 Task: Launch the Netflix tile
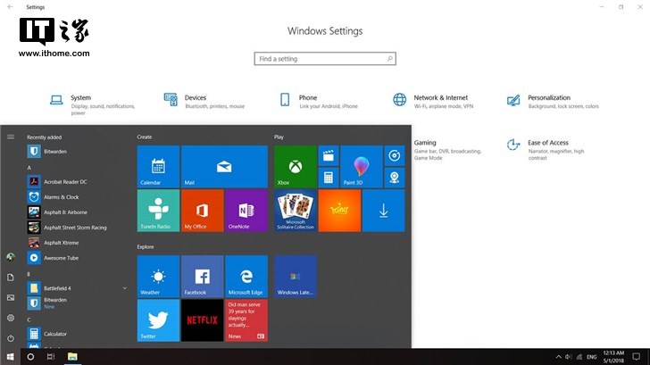click(203, 320)
